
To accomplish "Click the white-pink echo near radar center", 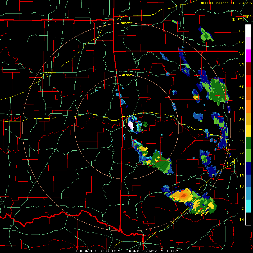I will pyautogui.click(x=131, y=126).
